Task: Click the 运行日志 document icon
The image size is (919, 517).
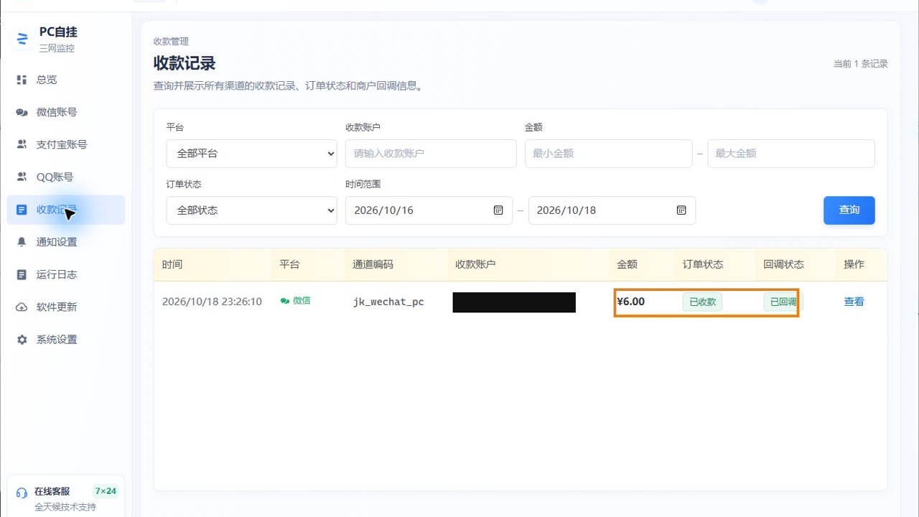Action: (x=22, y=274)
